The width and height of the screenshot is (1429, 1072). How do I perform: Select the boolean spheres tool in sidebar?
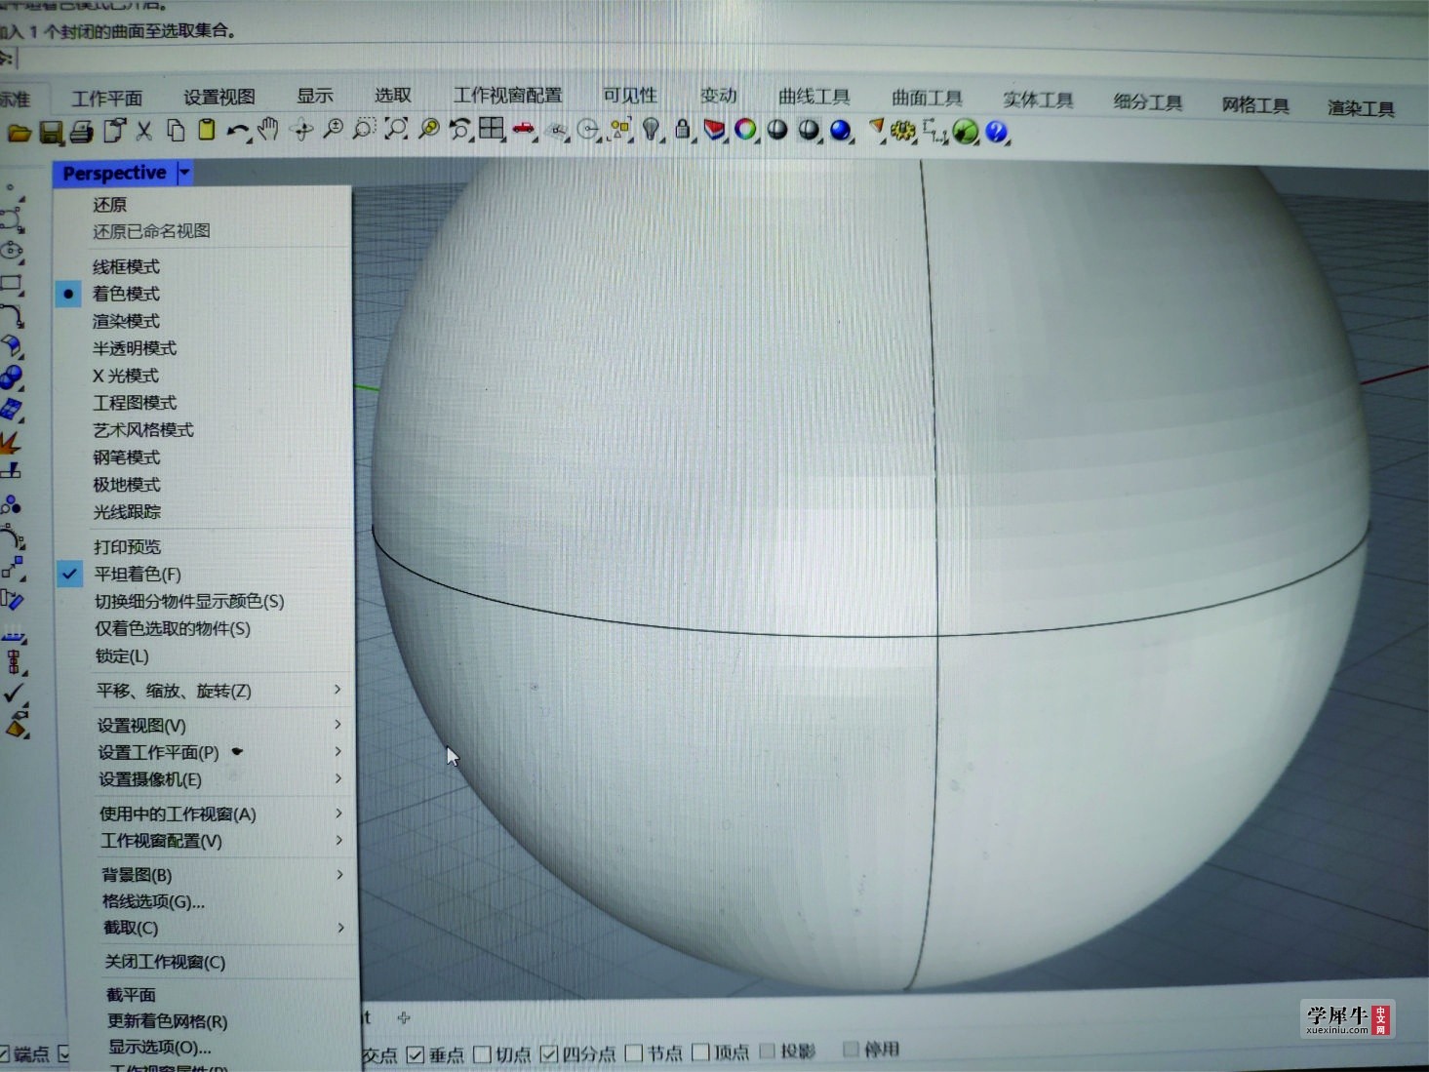pos(11,377)
